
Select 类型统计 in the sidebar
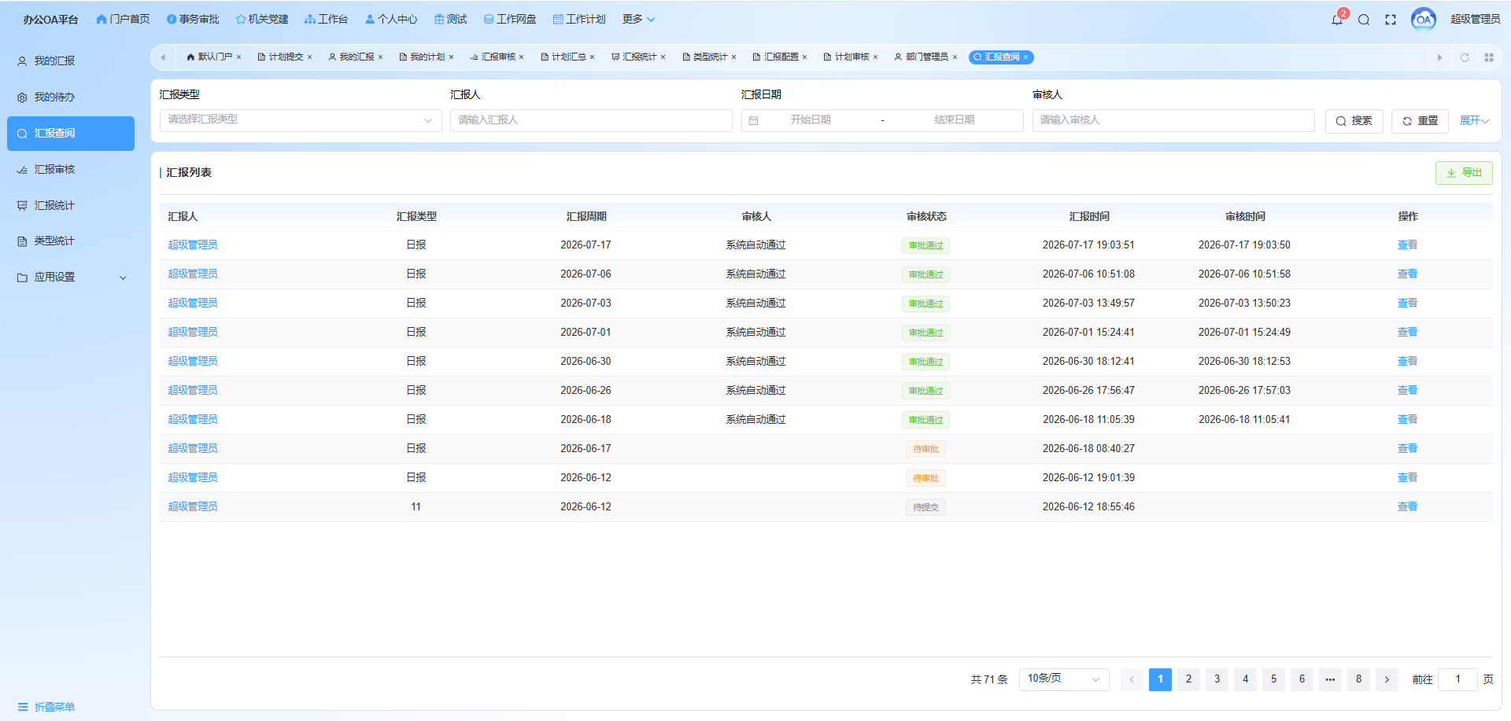[x=71, y=241]
